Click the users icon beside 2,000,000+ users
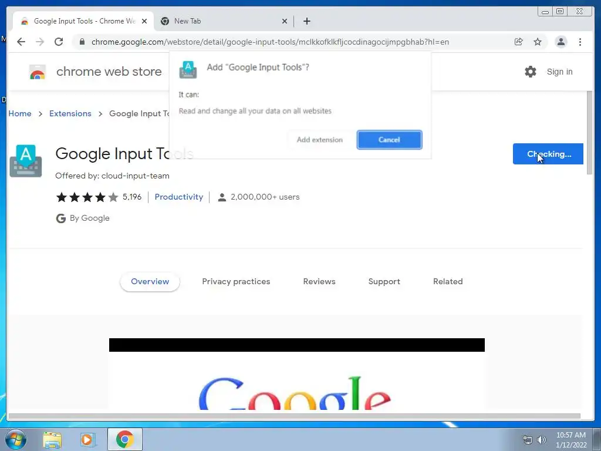 (x=221, y=197)
